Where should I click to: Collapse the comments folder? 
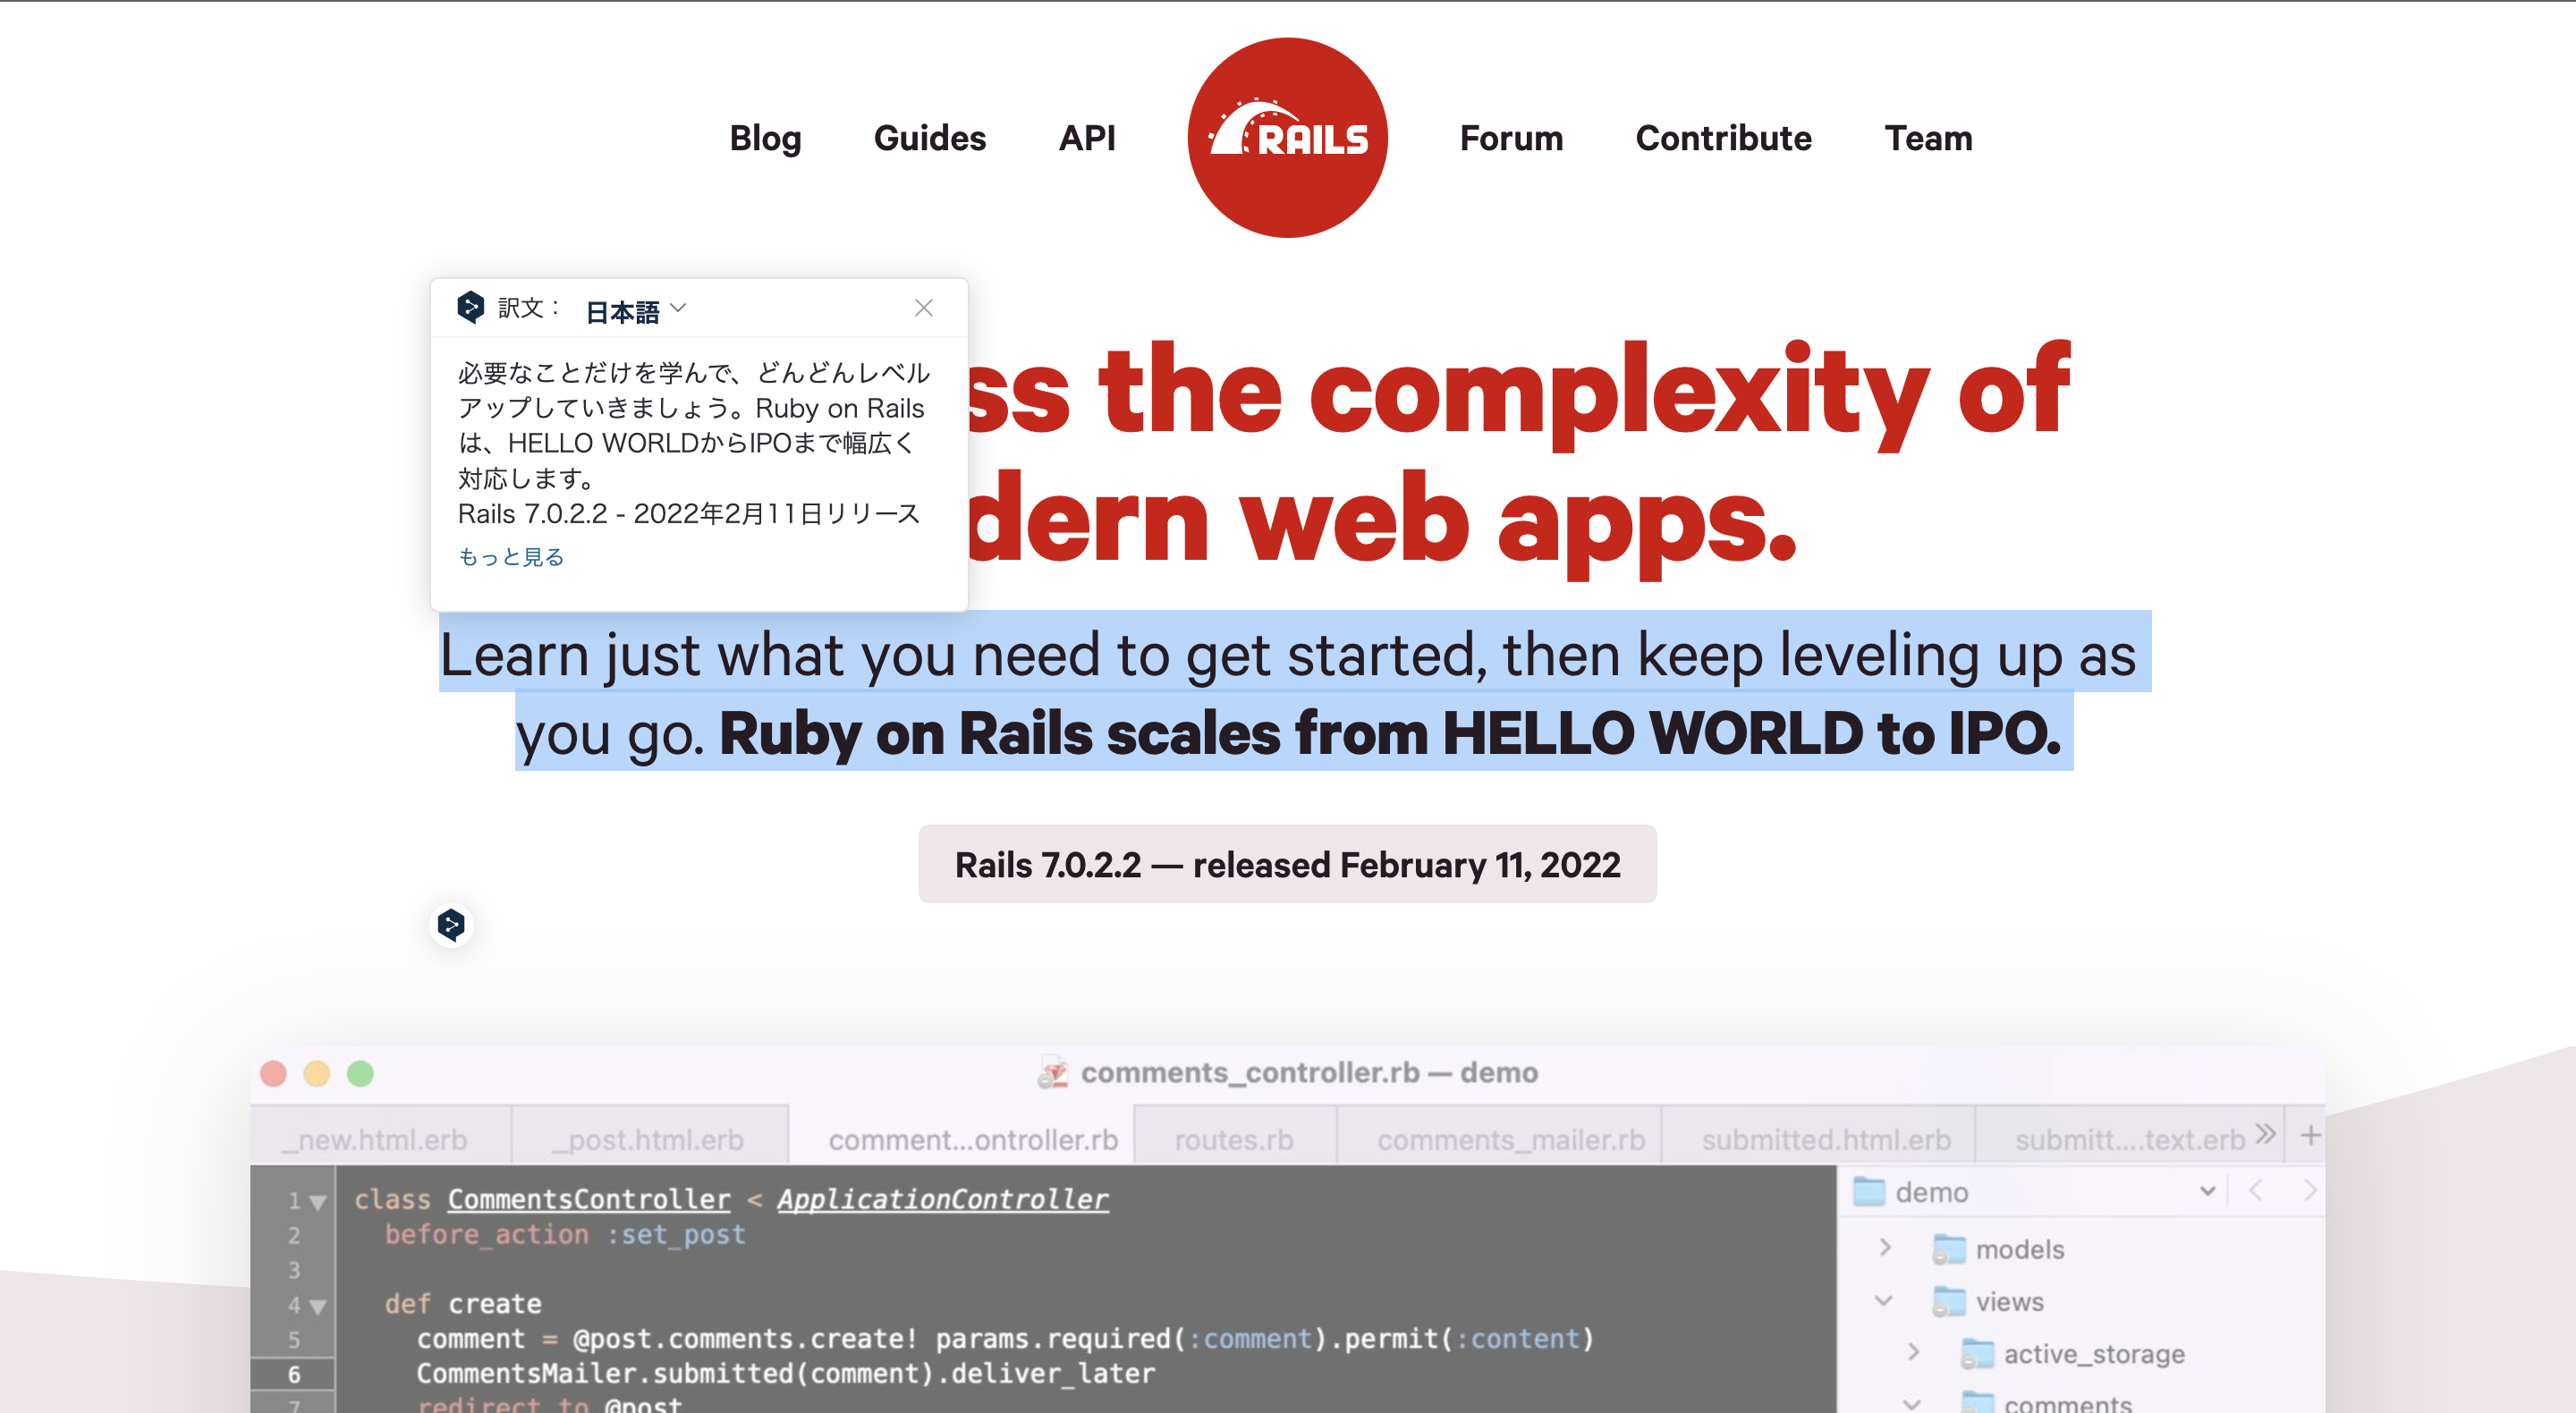tap(1912, 1403)
